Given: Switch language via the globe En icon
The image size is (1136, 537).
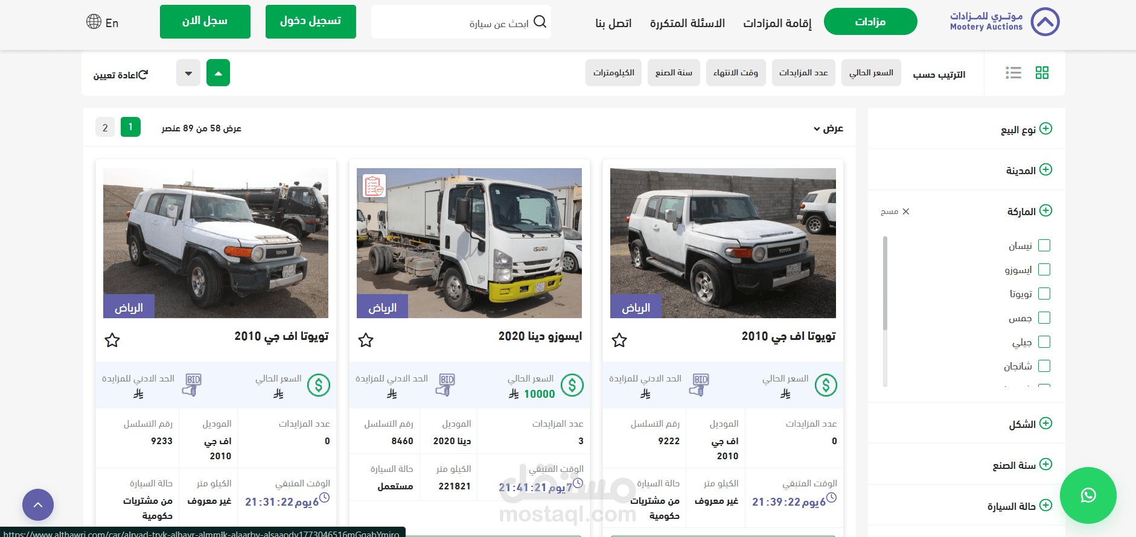Looking at the screenshot, I should pyautogui.click(x=102, y=22).
